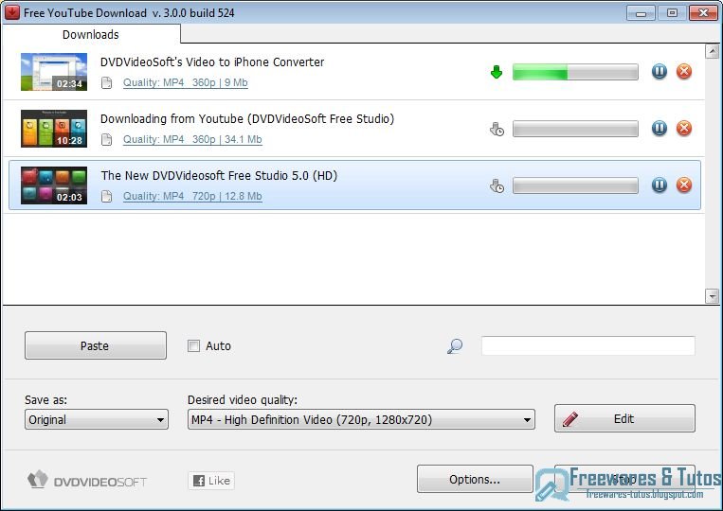Click progress bar of Free Studio 5.0 (HD)
This screenshot has width=723, height=511.
click(575, 185)
